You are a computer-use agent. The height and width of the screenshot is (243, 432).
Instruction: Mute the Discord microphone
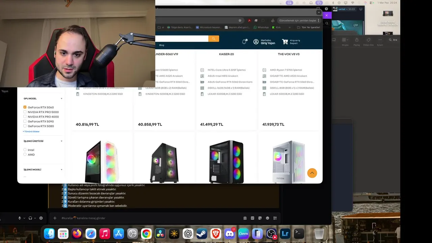20,218
